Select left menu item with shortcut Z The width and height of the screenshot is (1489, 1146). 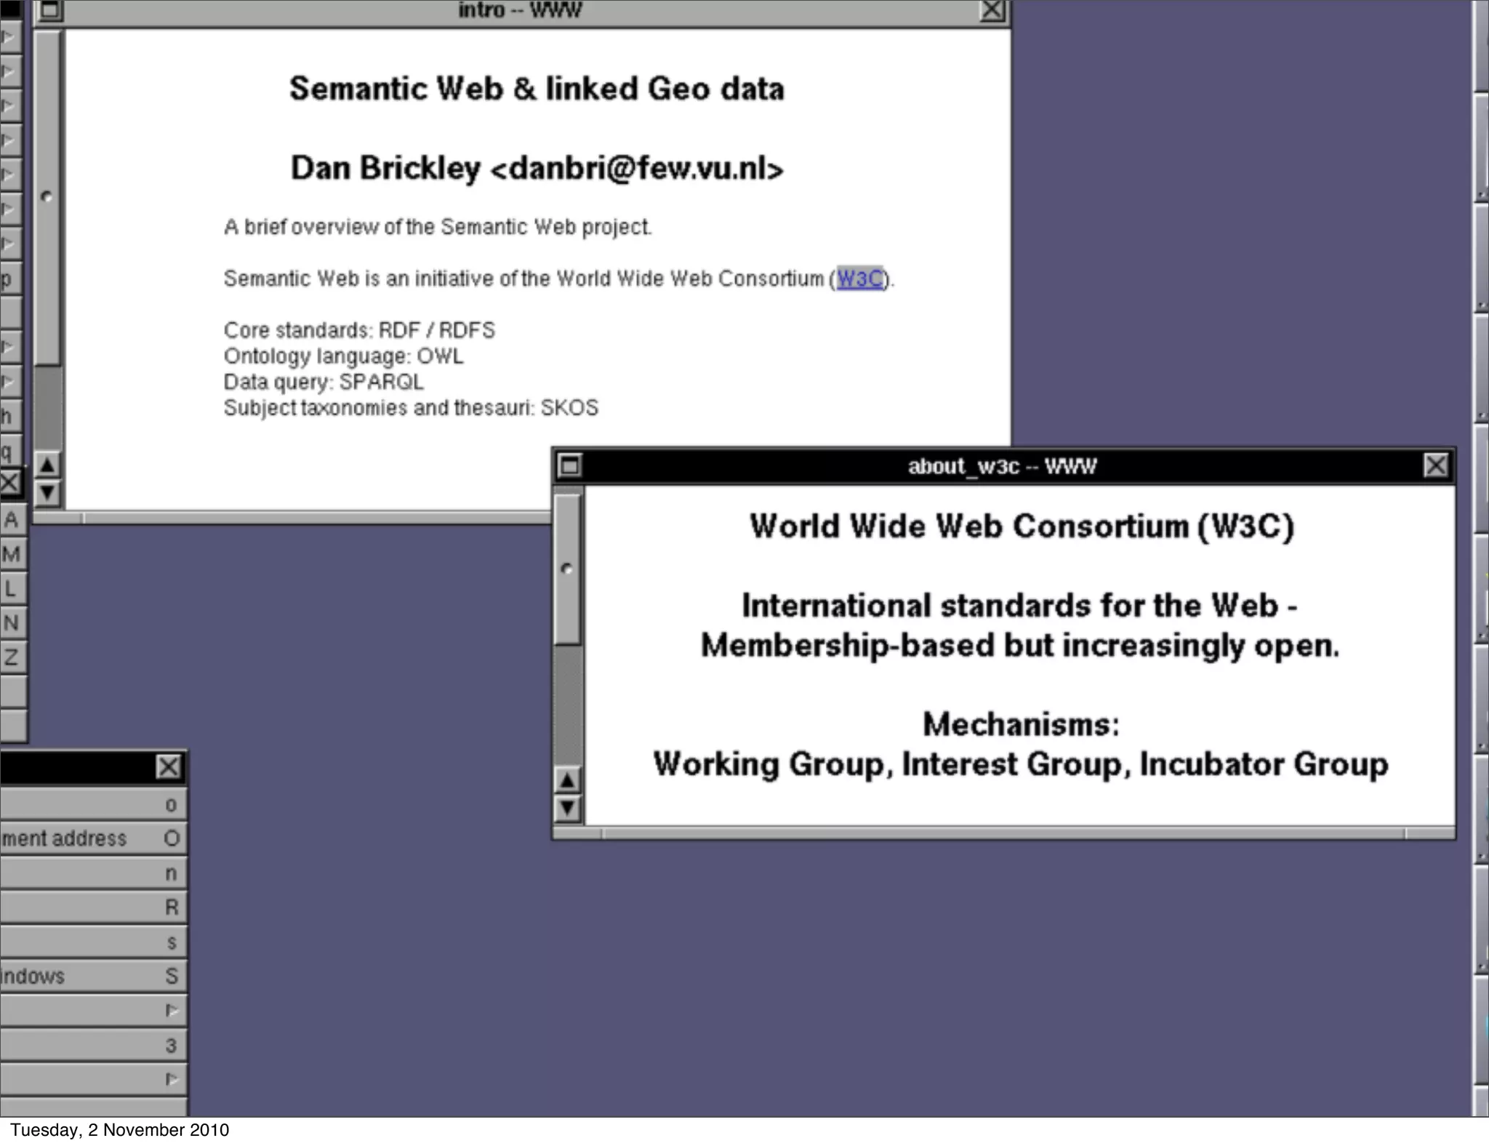click(12, 657)
